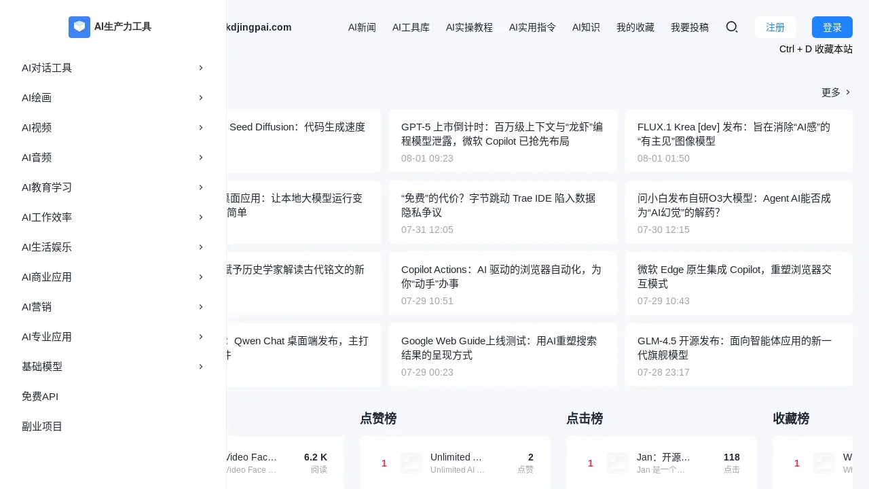Open AI知识 nav item
The height and width of the screenshot is (489, 869).
click(x=586, y=27)
